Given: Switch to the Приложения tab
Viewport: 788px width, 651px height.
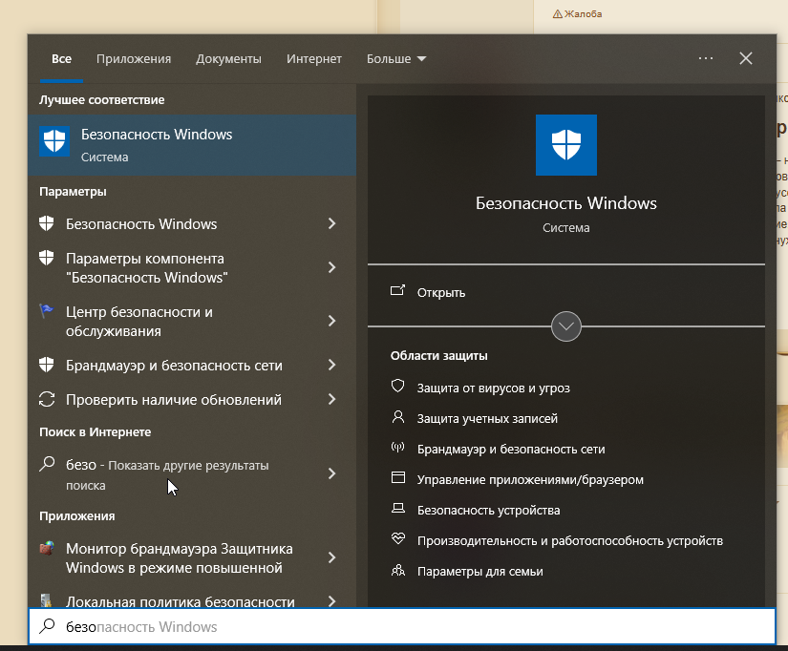Looking at the screenshot, I should coord(134,59).
